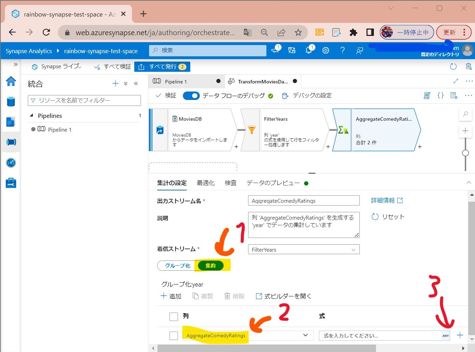Open the settings gear in the header
The width and height of the screenshot is (475, 352).
pos(326,50)
